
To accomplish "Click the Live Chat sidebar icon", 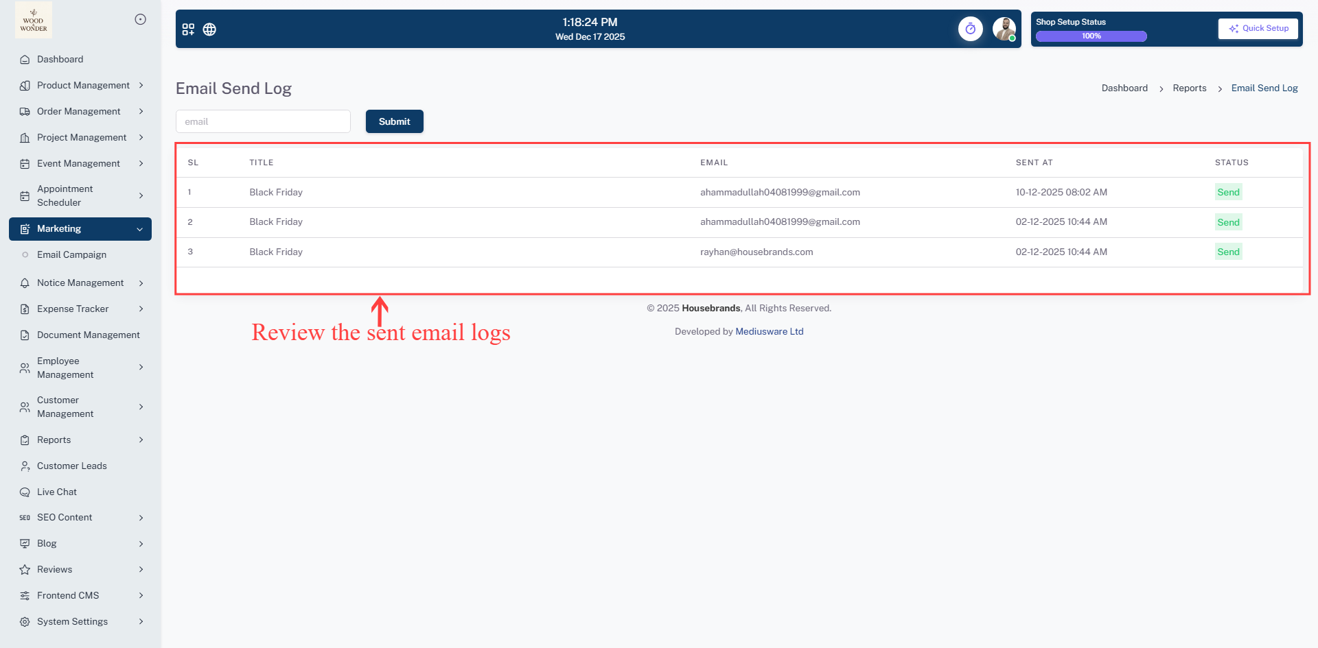I will 25,492.
